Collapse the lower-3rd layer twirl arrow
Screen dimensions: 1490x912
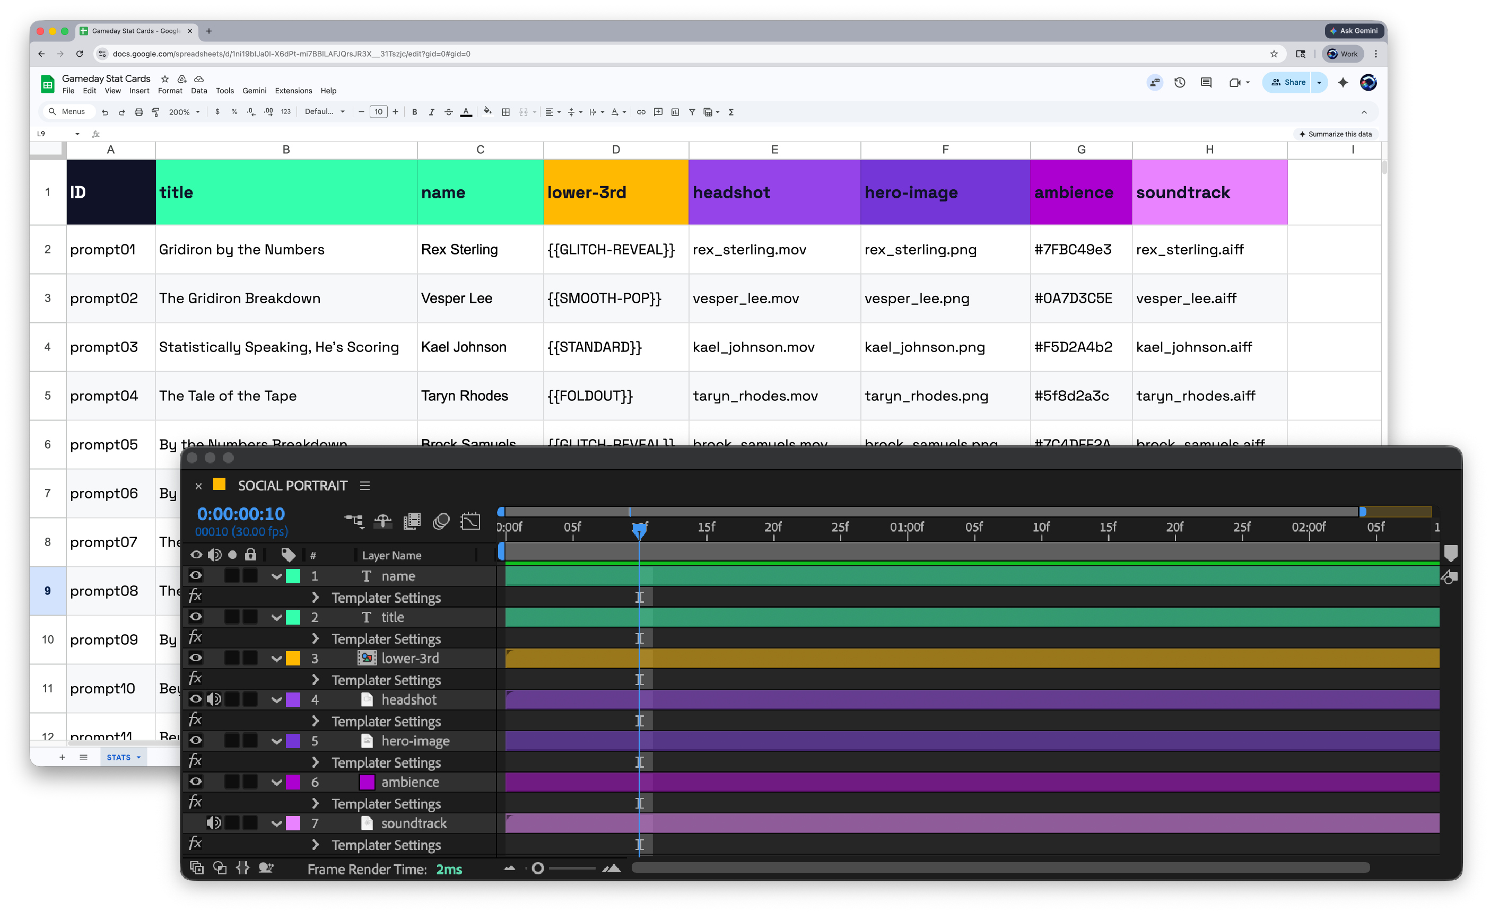click(x=276, y=658)
